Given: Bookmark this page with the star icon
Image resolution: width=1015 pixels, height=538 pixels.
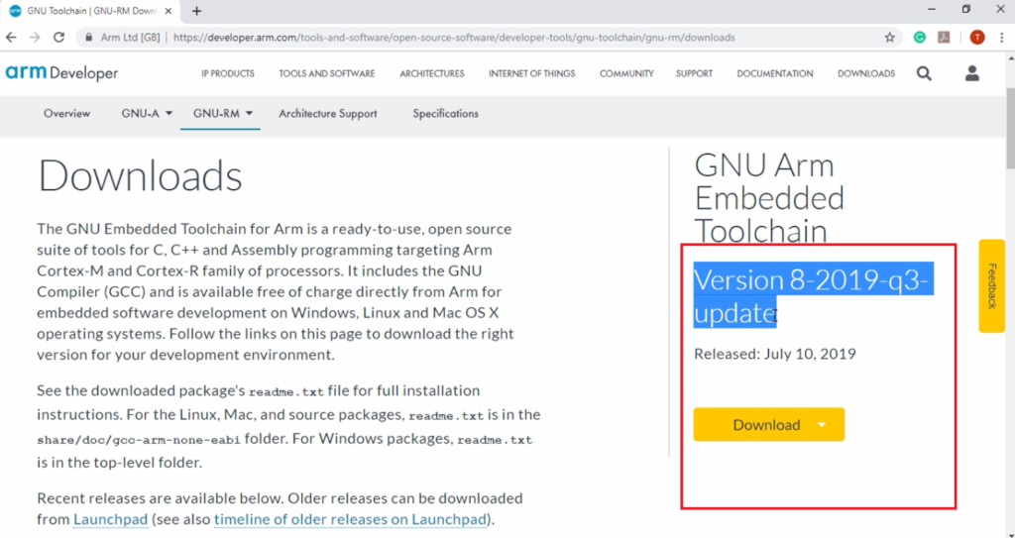Looking at the screenshot, I should click(890, 38).
